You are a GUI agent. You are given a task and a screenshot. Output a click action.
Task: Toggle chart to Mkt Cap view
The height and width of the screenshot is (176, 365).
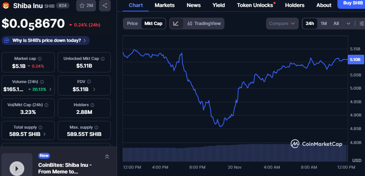tap(153, 24)
